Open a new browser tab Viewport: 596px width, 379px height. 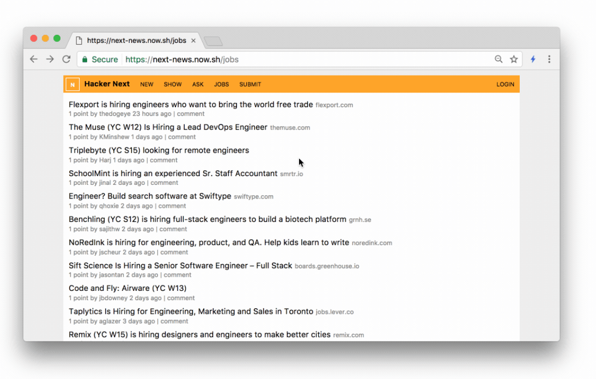[213, 41]
